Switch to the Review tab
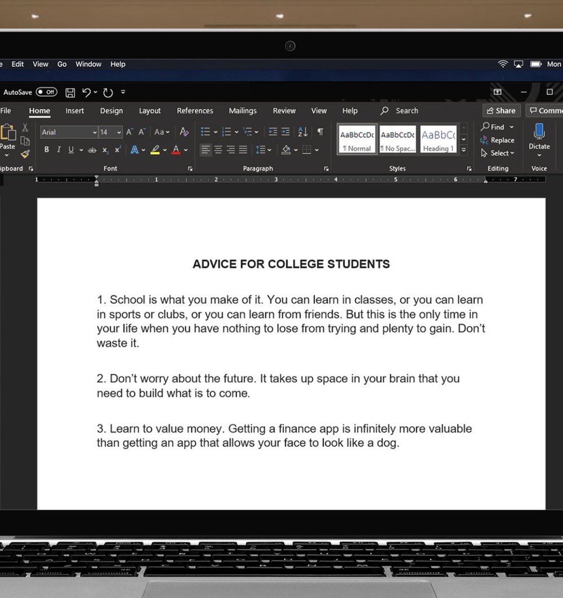Viewport: 563px width, 598px height. [284, 111]
